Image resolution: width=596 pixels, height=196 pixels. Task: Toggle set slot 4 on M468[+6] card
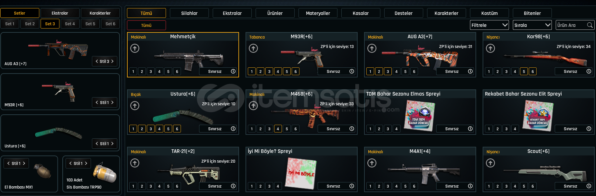point(278,129)
